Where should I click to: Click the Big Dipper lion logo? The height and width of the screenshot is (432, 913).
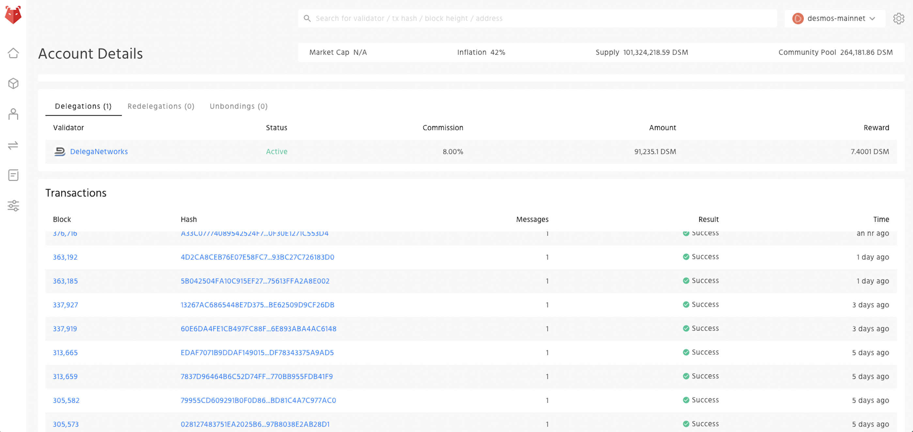pos(13,15)
